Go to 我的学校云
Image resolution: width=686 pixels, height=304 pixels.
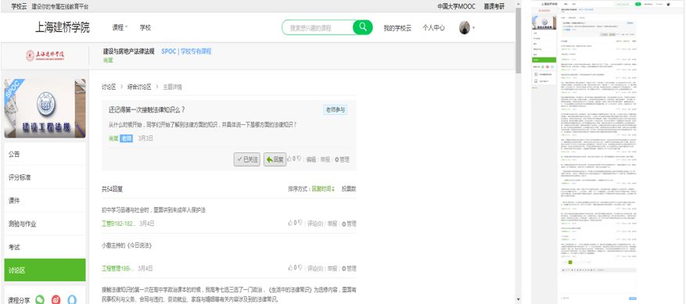click(x=397, y=27)
